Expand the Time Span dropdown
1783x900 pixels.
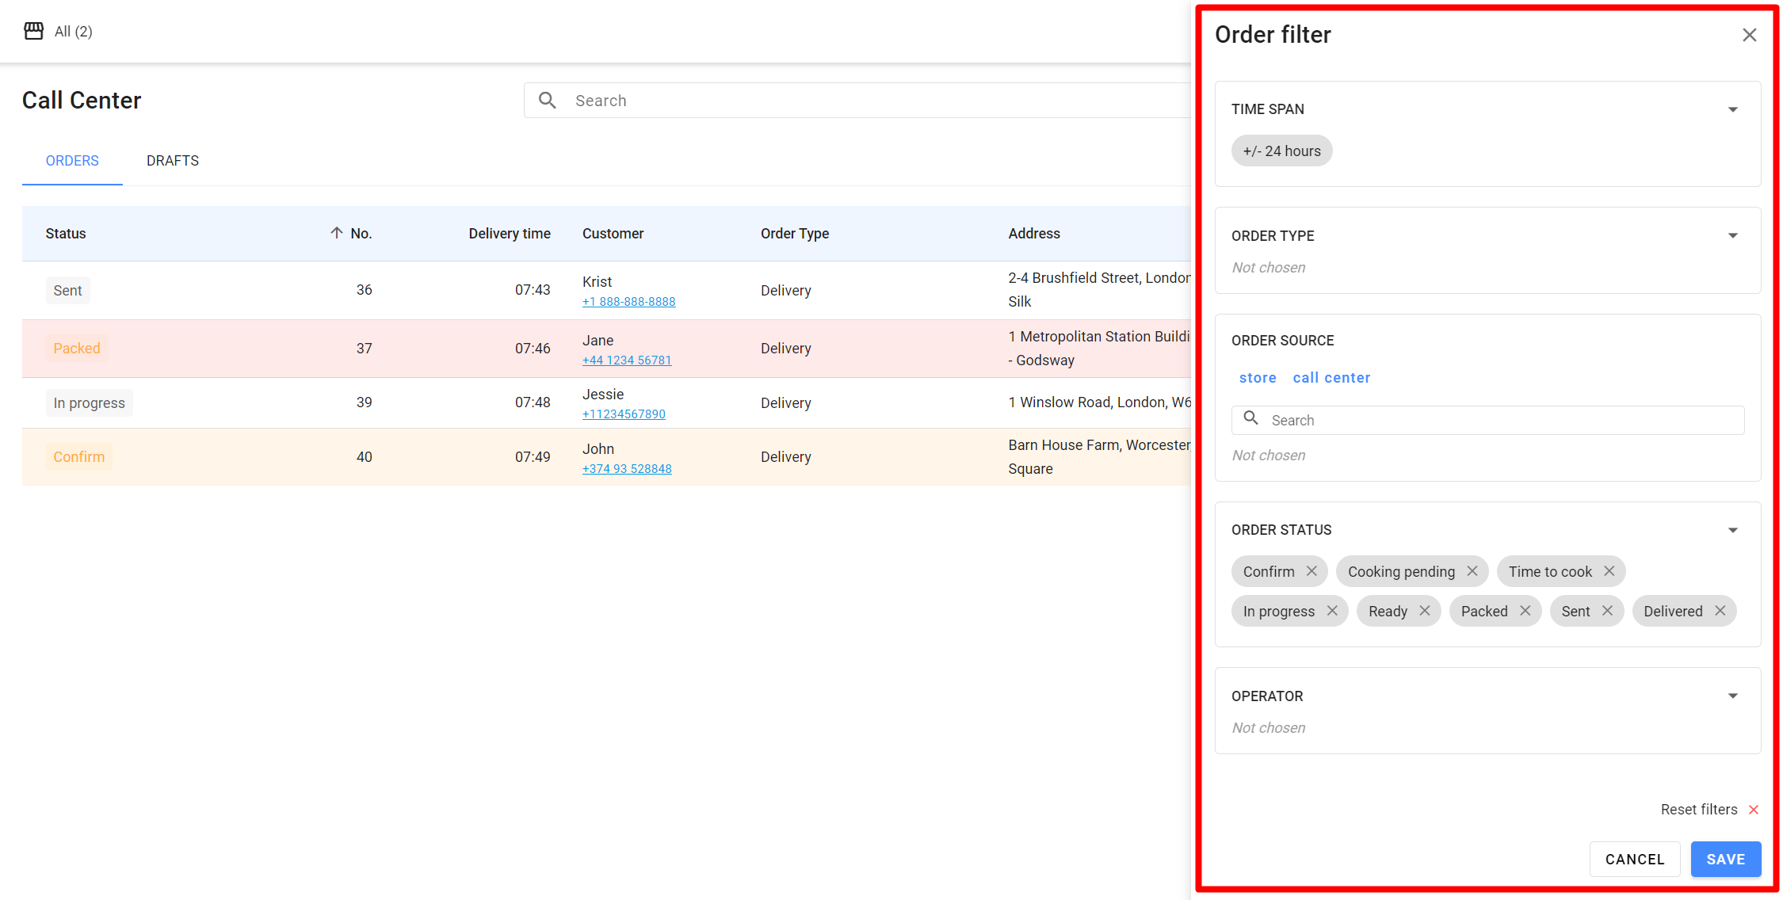(x=1733, y=109)
